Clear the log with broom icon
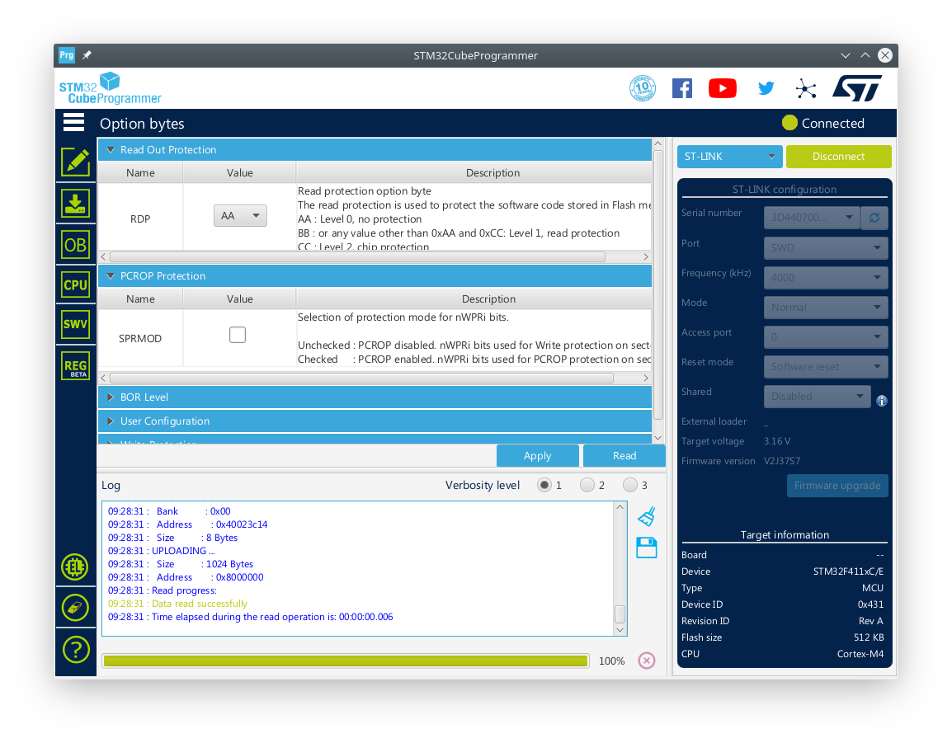 pyautogui.click(x=647, y=516)
